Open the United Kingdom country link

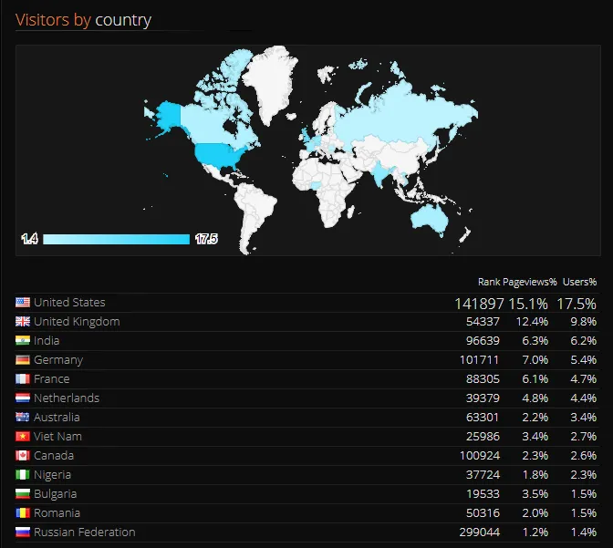tap(77, 321)
